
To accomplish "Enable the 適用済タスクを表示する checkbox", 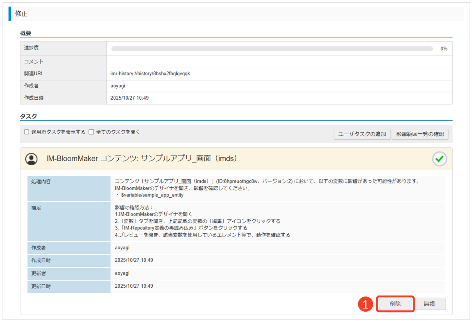I will click(27, 132).
